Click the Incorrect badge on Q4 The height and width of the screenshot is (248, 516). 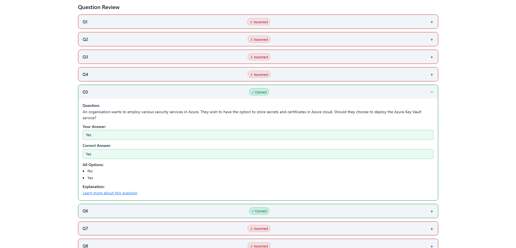point(259,75)
